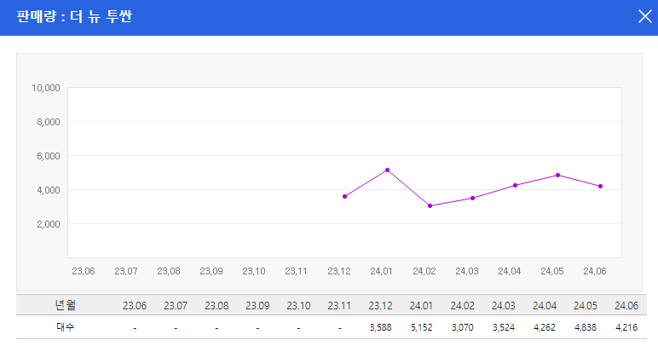This screenshot has height=346, width=658.
Task: Click the 24.02 data point on chart
Action: pos(430,205)
